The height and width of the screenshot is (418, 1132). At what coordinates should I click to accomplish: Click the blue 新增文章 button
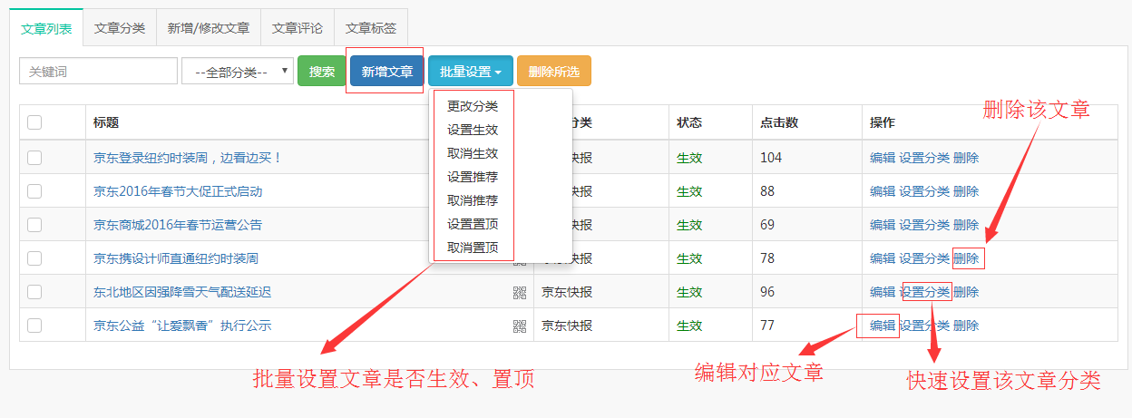coord(387,72)
